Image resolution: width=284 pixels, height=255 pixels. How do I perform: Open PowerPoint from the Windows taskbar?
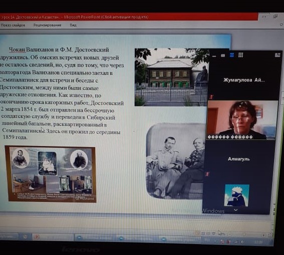[53, 236]
